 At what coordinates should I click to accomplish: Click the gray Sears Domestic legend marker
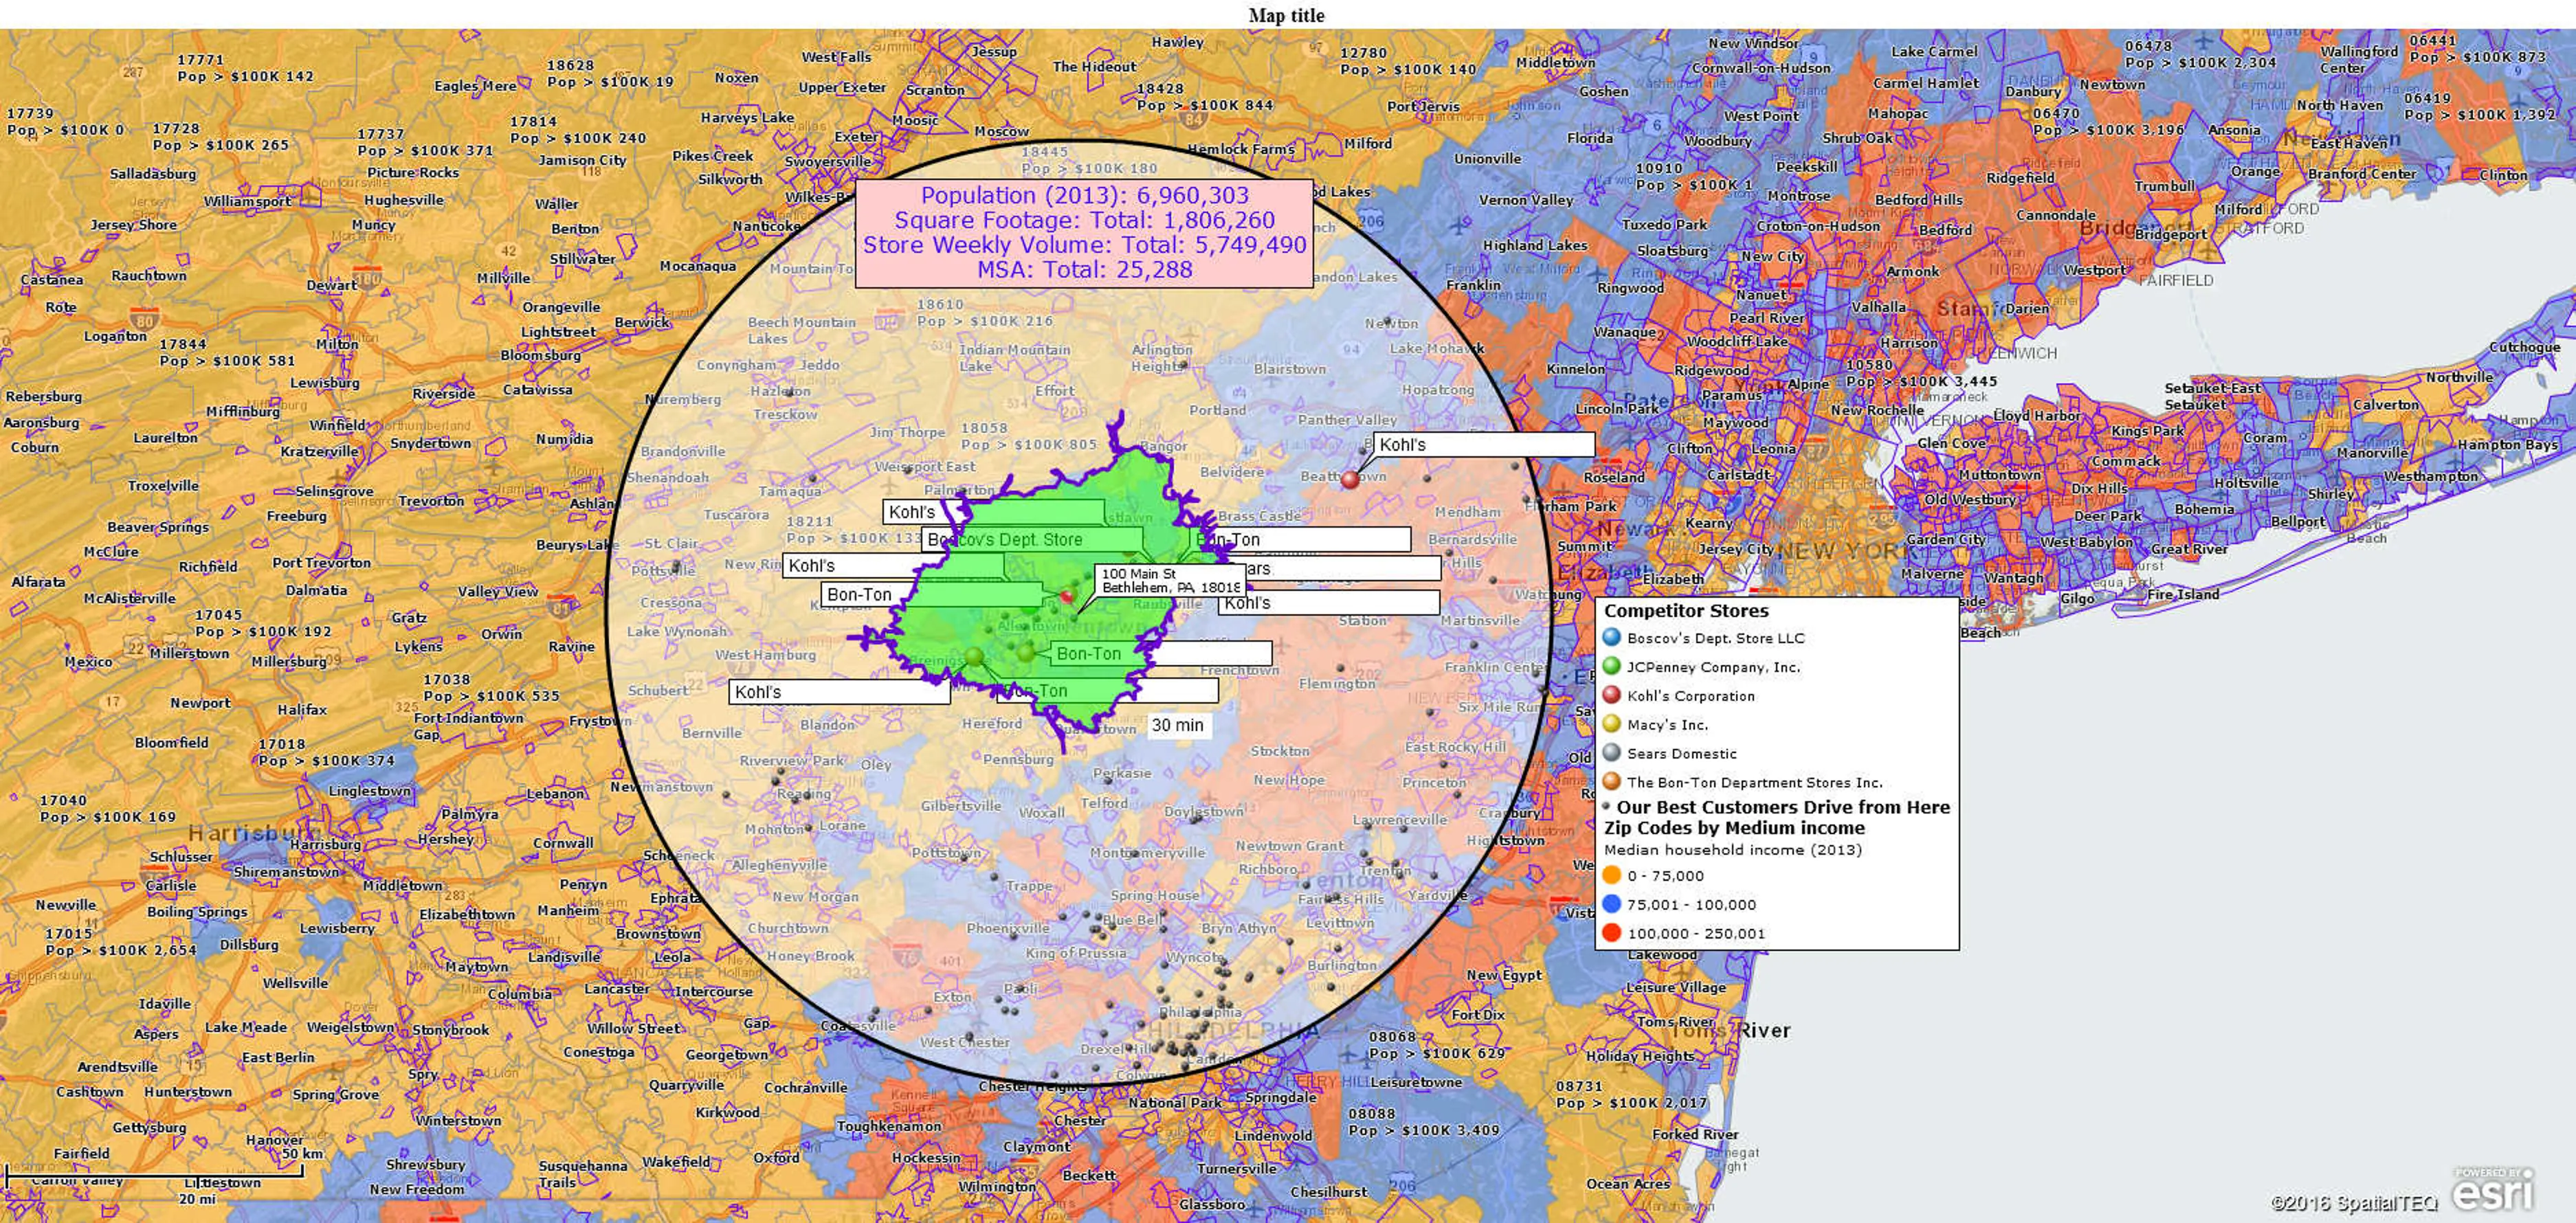coord(1611,753)
